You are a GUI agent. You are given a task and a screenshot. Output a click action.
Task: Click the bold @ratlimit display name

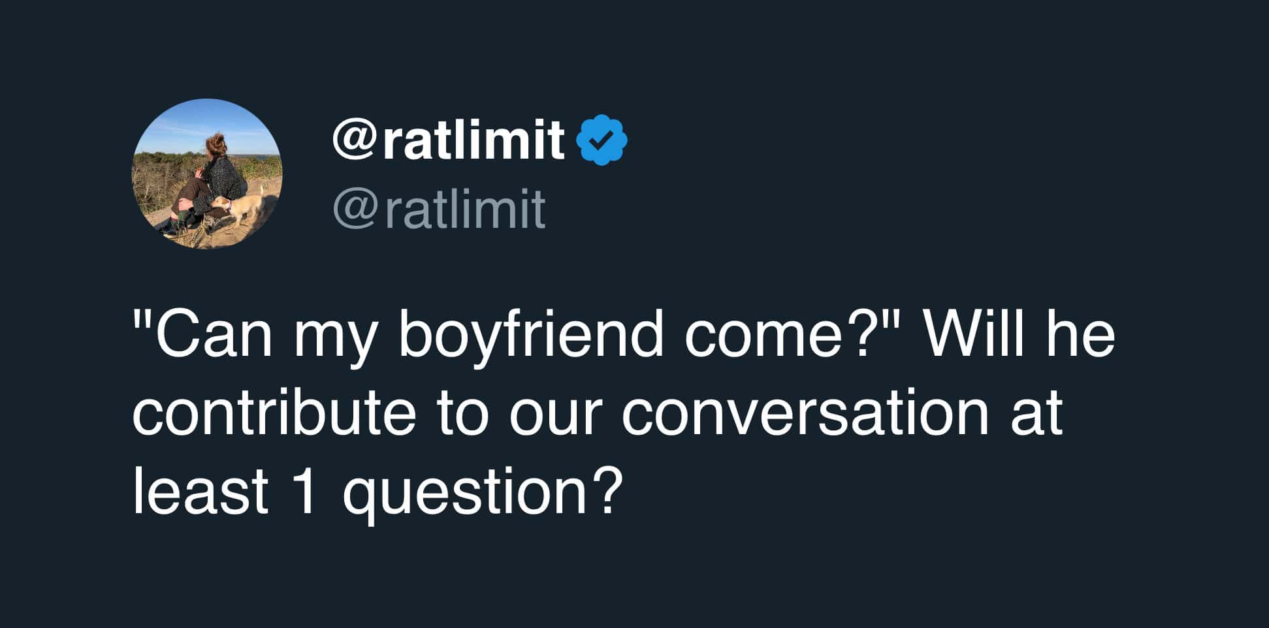[448, 138]
